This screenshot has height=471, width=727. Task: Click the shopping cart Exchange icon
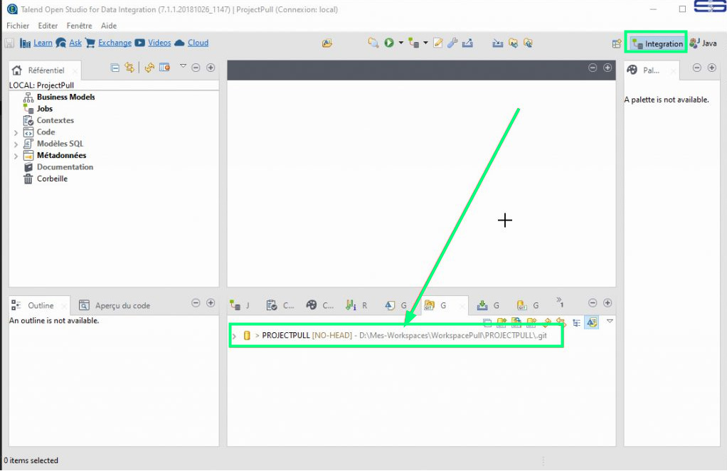tap(90, 43)
